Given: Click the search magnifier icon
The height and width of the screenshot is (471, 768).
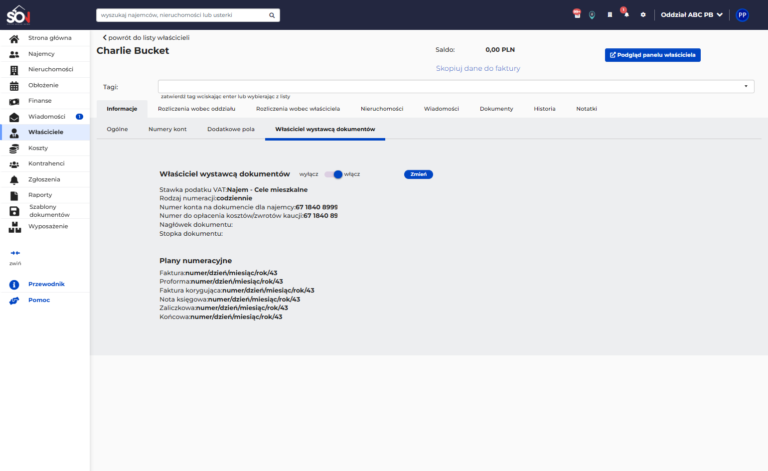Looking at the screenshot, I should click(272, 15).
